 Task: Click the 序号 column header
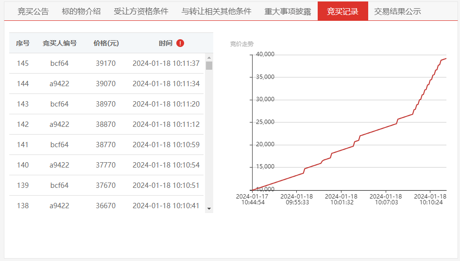point(23,43)
